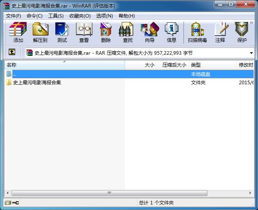This screenshot has height=210, width=258.
Task: Open the 工具(S) menu
Action: click(x=56, y=16)
